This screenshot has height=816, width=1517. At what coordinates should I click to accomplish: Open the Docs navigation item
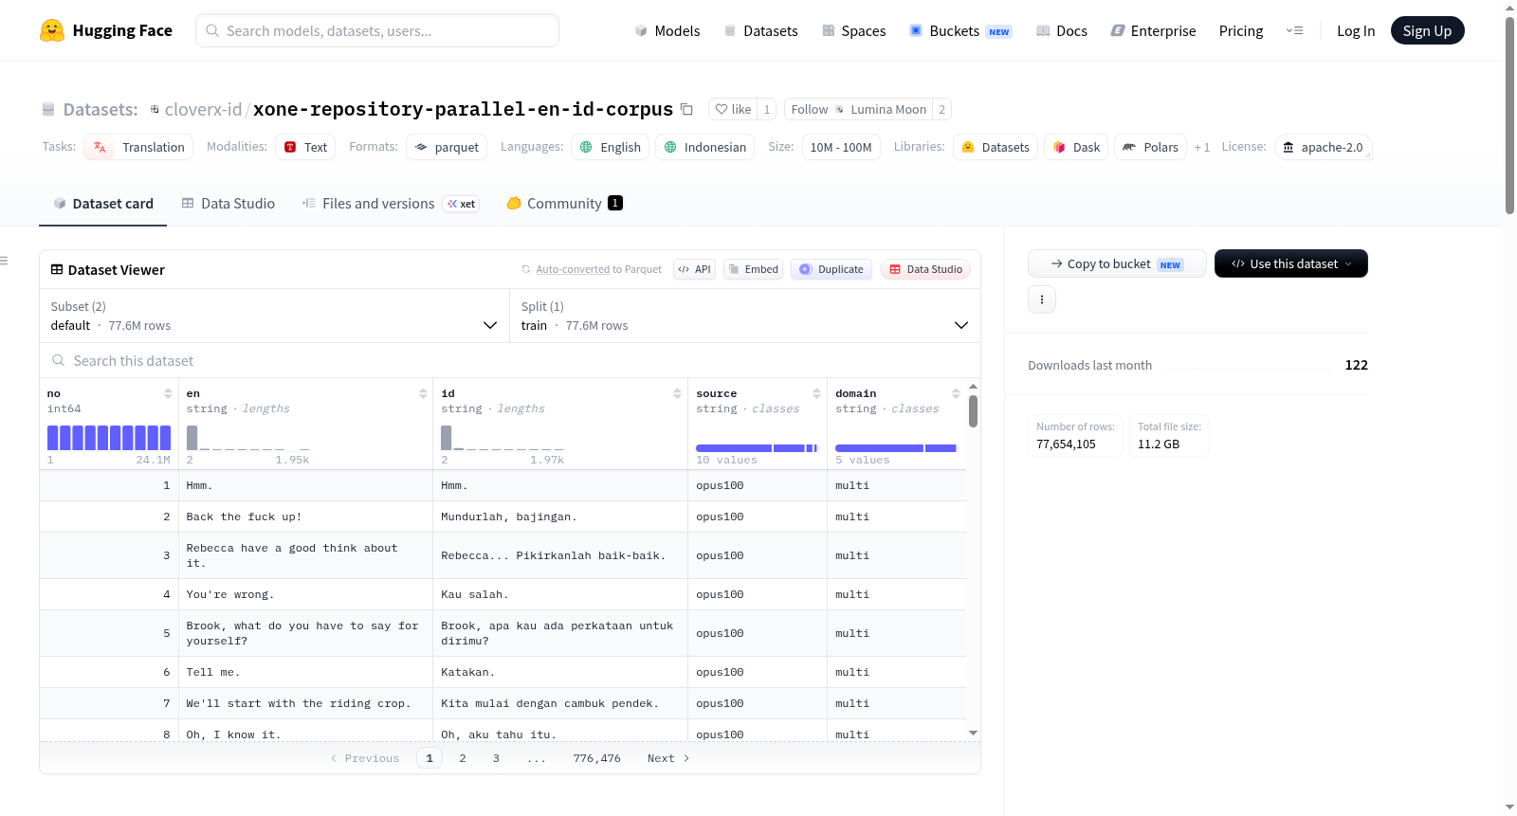(x=1061, y=30)
